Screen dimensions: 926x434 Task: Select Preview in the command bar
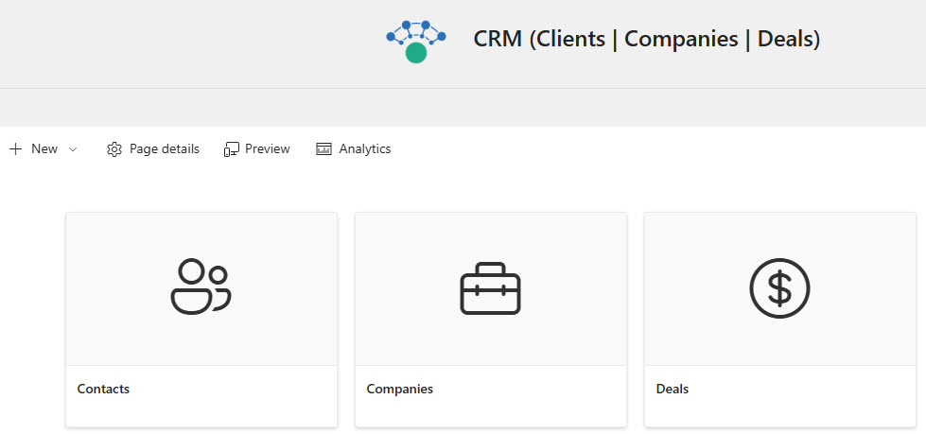tap(267, 149)
